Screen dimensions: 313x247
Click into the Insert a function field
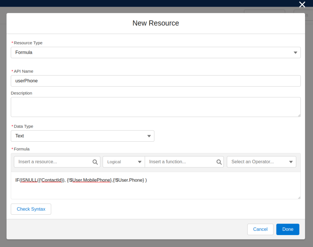(x=180, y=162)
